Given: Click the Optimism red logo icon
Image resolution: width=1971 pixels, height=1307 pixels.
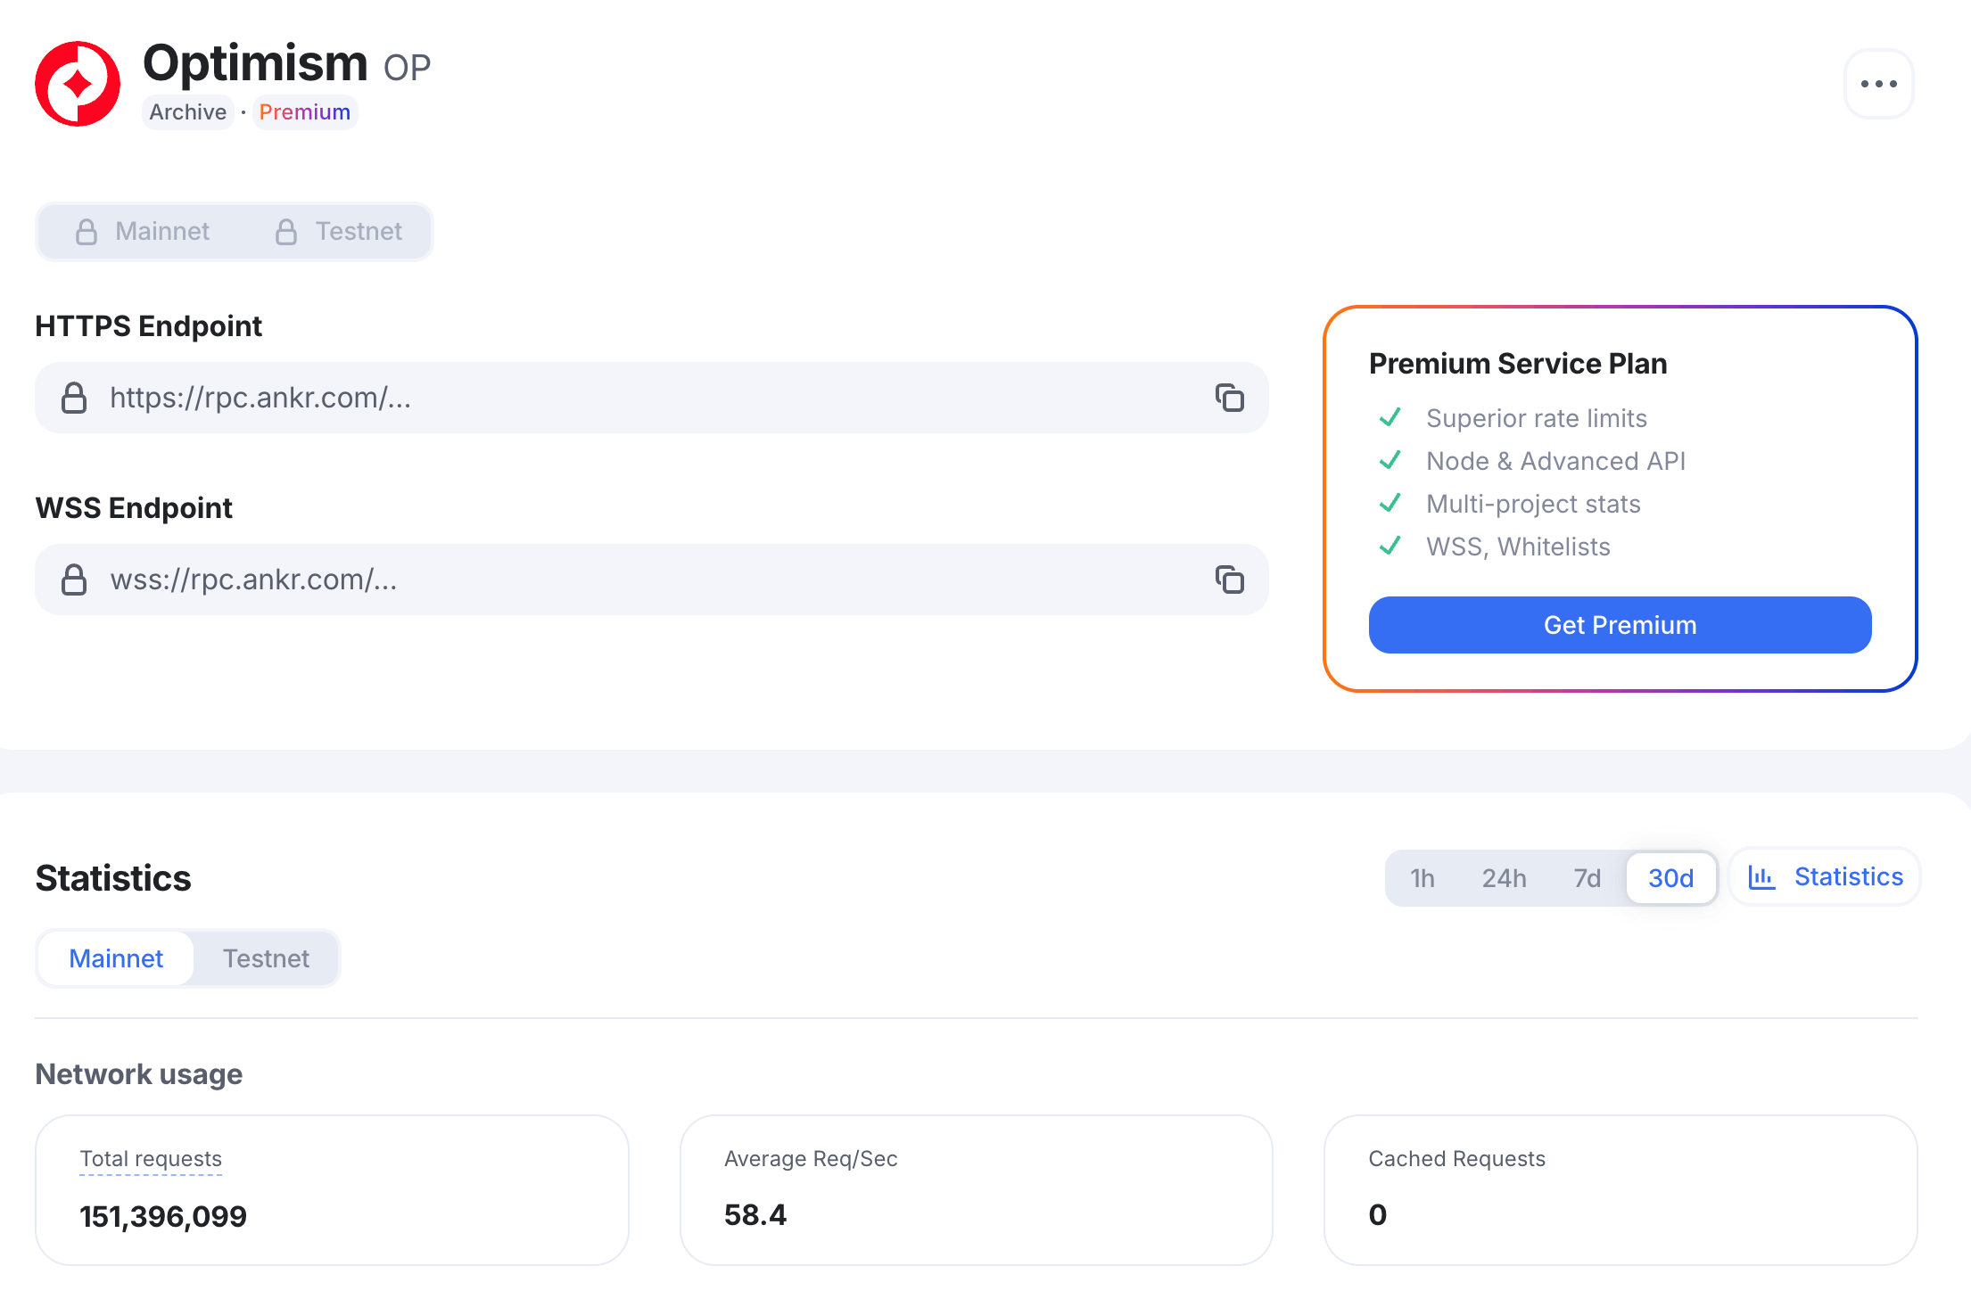Looking at the screenshot, I should click(x=78, y=84).
